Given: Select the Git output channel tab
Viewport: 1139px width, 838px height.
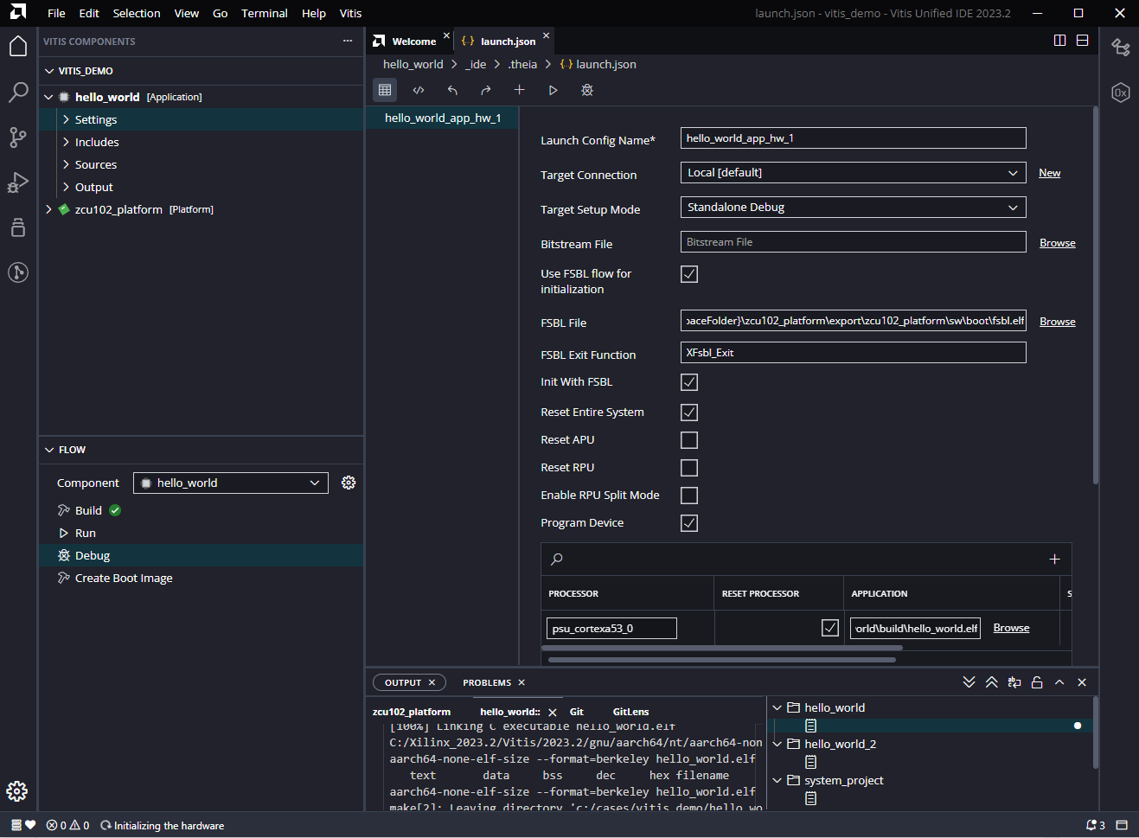Looking at the screenshot, I should (x=577, y=712).
